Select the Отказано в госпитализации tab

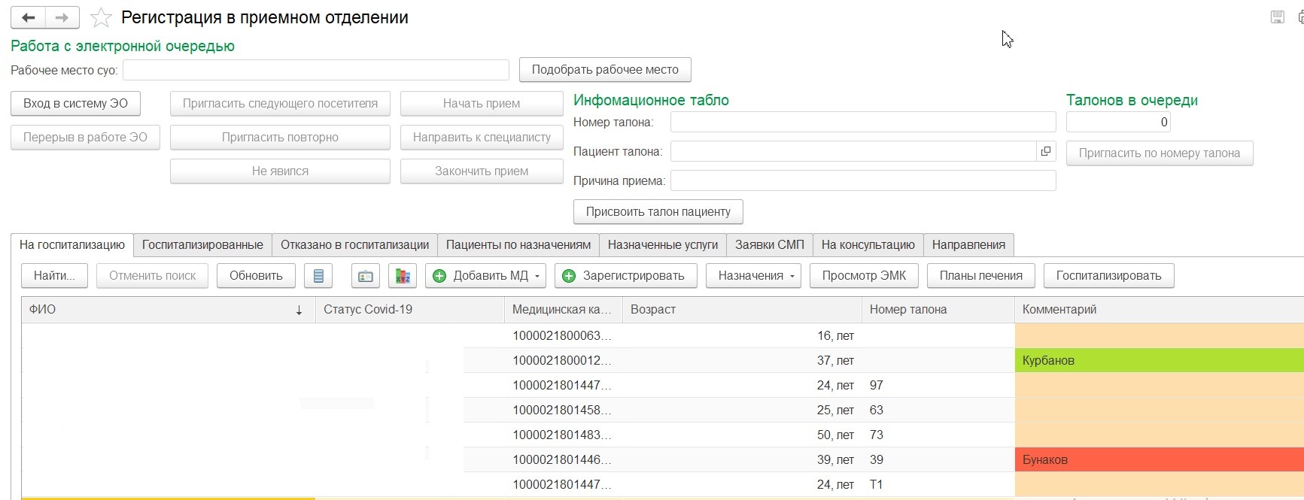click(x=354, y=245)
